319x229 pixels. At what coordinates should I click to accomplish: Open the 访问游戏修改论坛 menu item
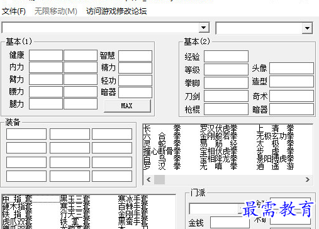click(116, 11)
